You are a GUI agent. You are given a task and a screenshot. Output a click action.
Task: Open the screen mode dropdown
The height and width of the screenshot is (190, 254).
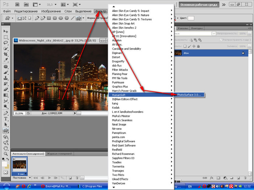point(77,4)
